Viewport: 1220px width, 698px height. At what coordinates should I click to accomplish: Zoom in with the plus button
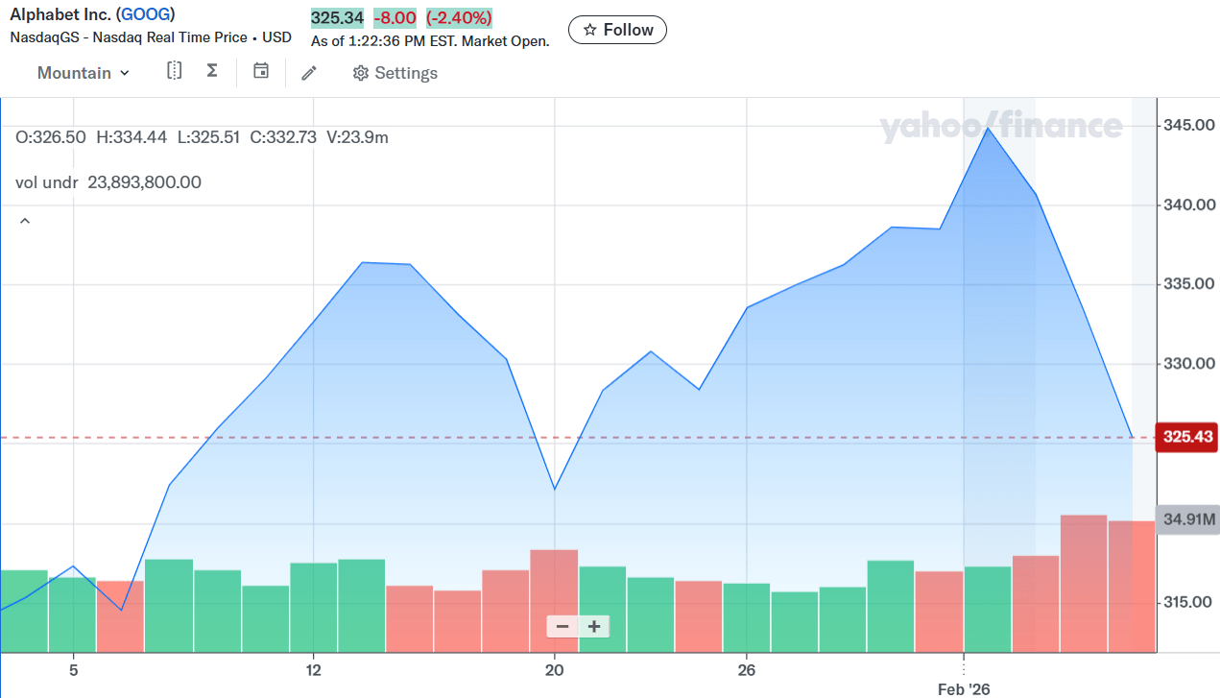[x=594, y=627]
